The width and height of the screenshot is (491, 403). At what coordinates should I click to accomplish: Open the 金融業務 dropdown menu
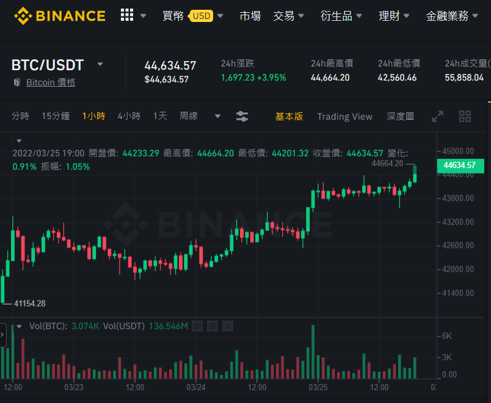click(452, 16)
